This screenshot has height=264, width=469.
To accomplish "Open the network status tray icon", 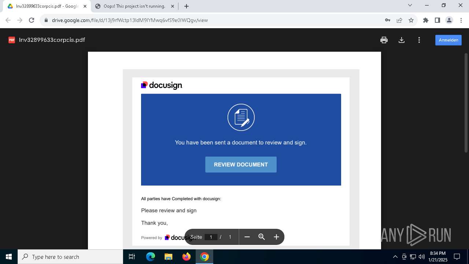I will coord(413,257).
